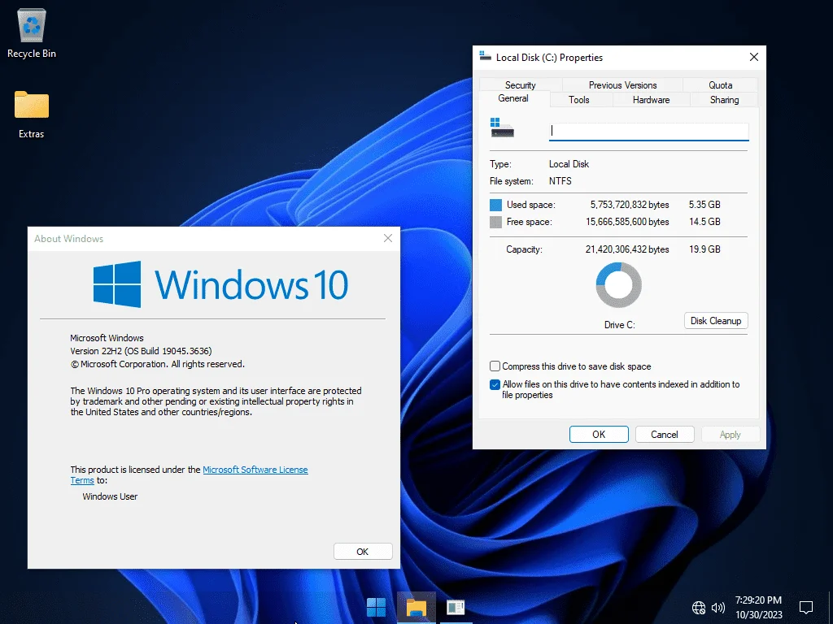Launch Disk Cleanup
The height and width of the screenshot is (624, 833).
[x=716, y=320]
